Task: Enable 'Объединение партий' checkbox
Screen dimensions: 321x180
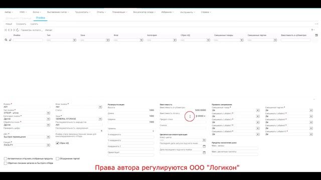Action: (x=57, y=158)
